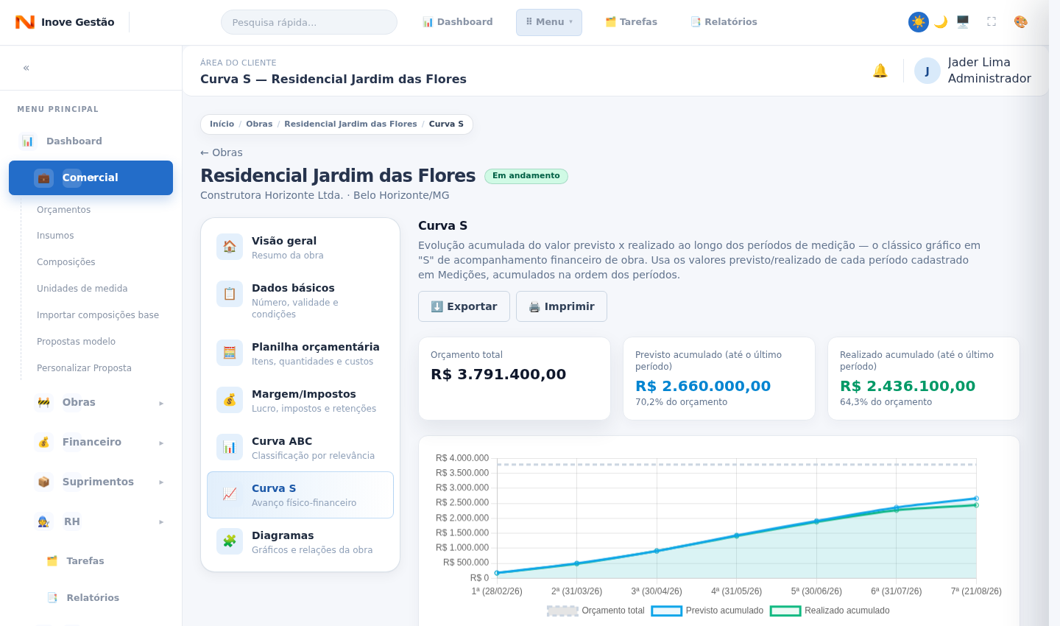Click the Em andamento status badge
This screenshot has width=1060, height=626.
click(526, 176)
